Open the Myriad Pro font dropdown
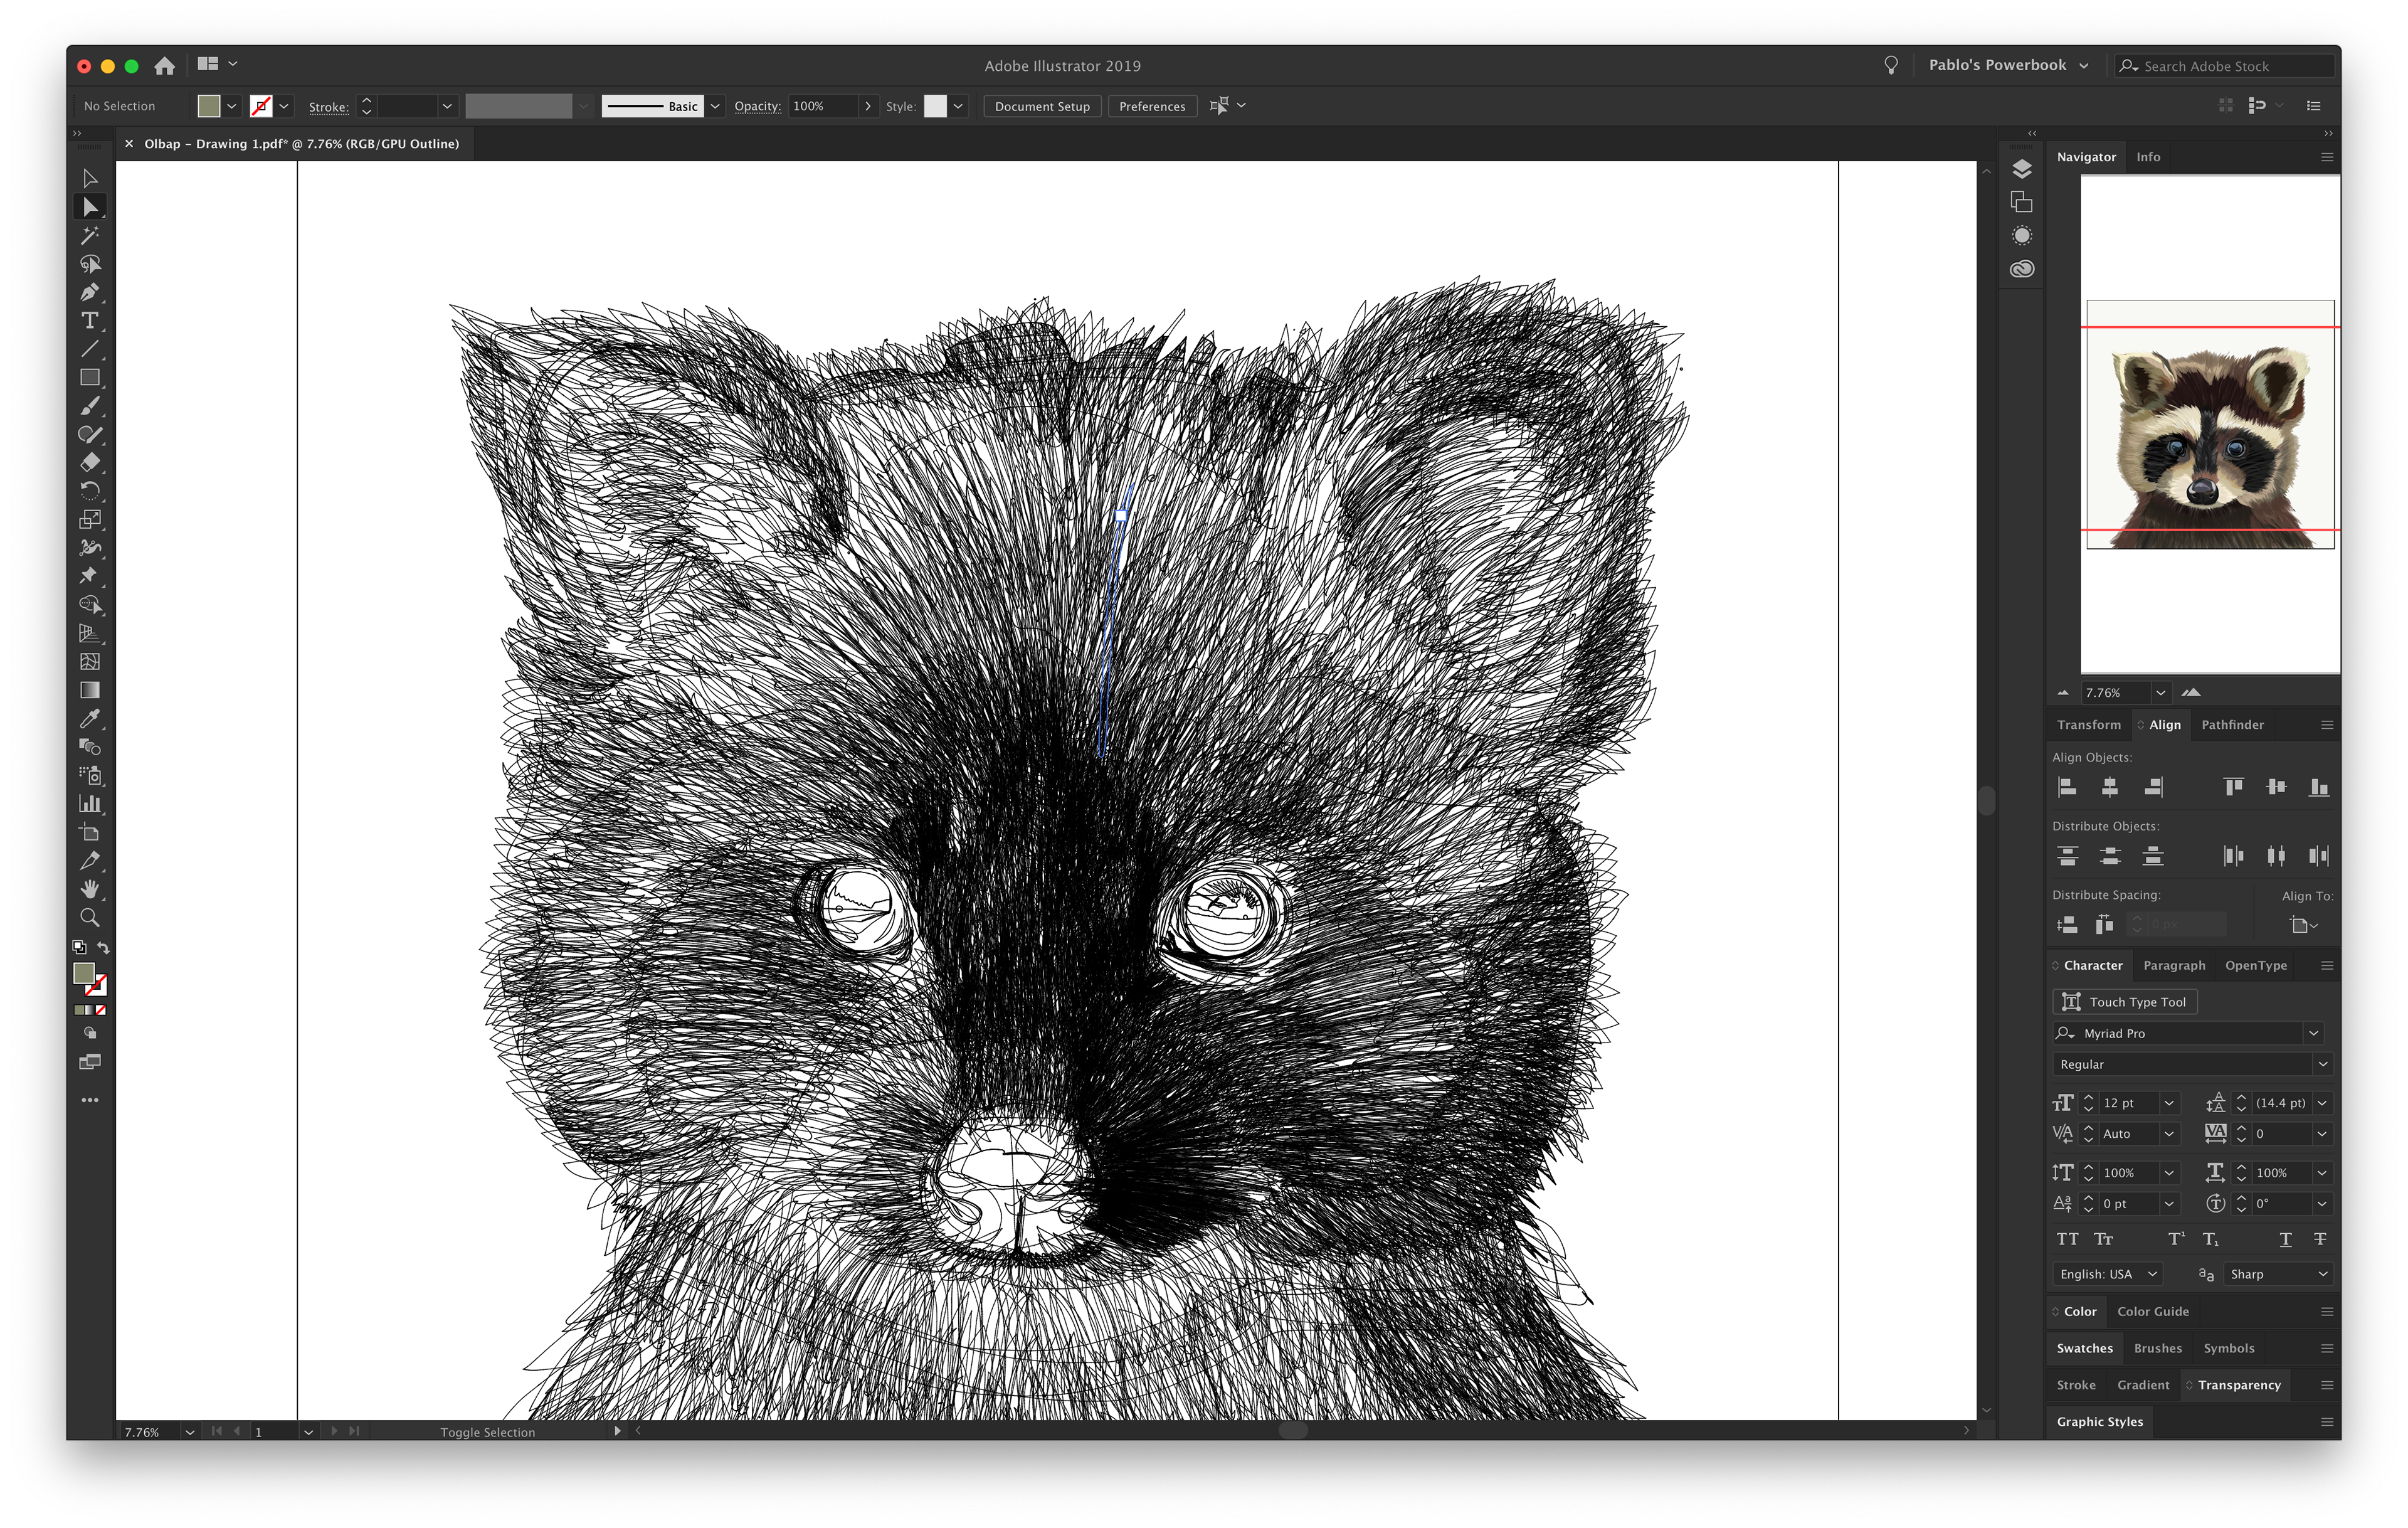The width and height of the screenshot is (2408, 1528). [2313, 1033]
